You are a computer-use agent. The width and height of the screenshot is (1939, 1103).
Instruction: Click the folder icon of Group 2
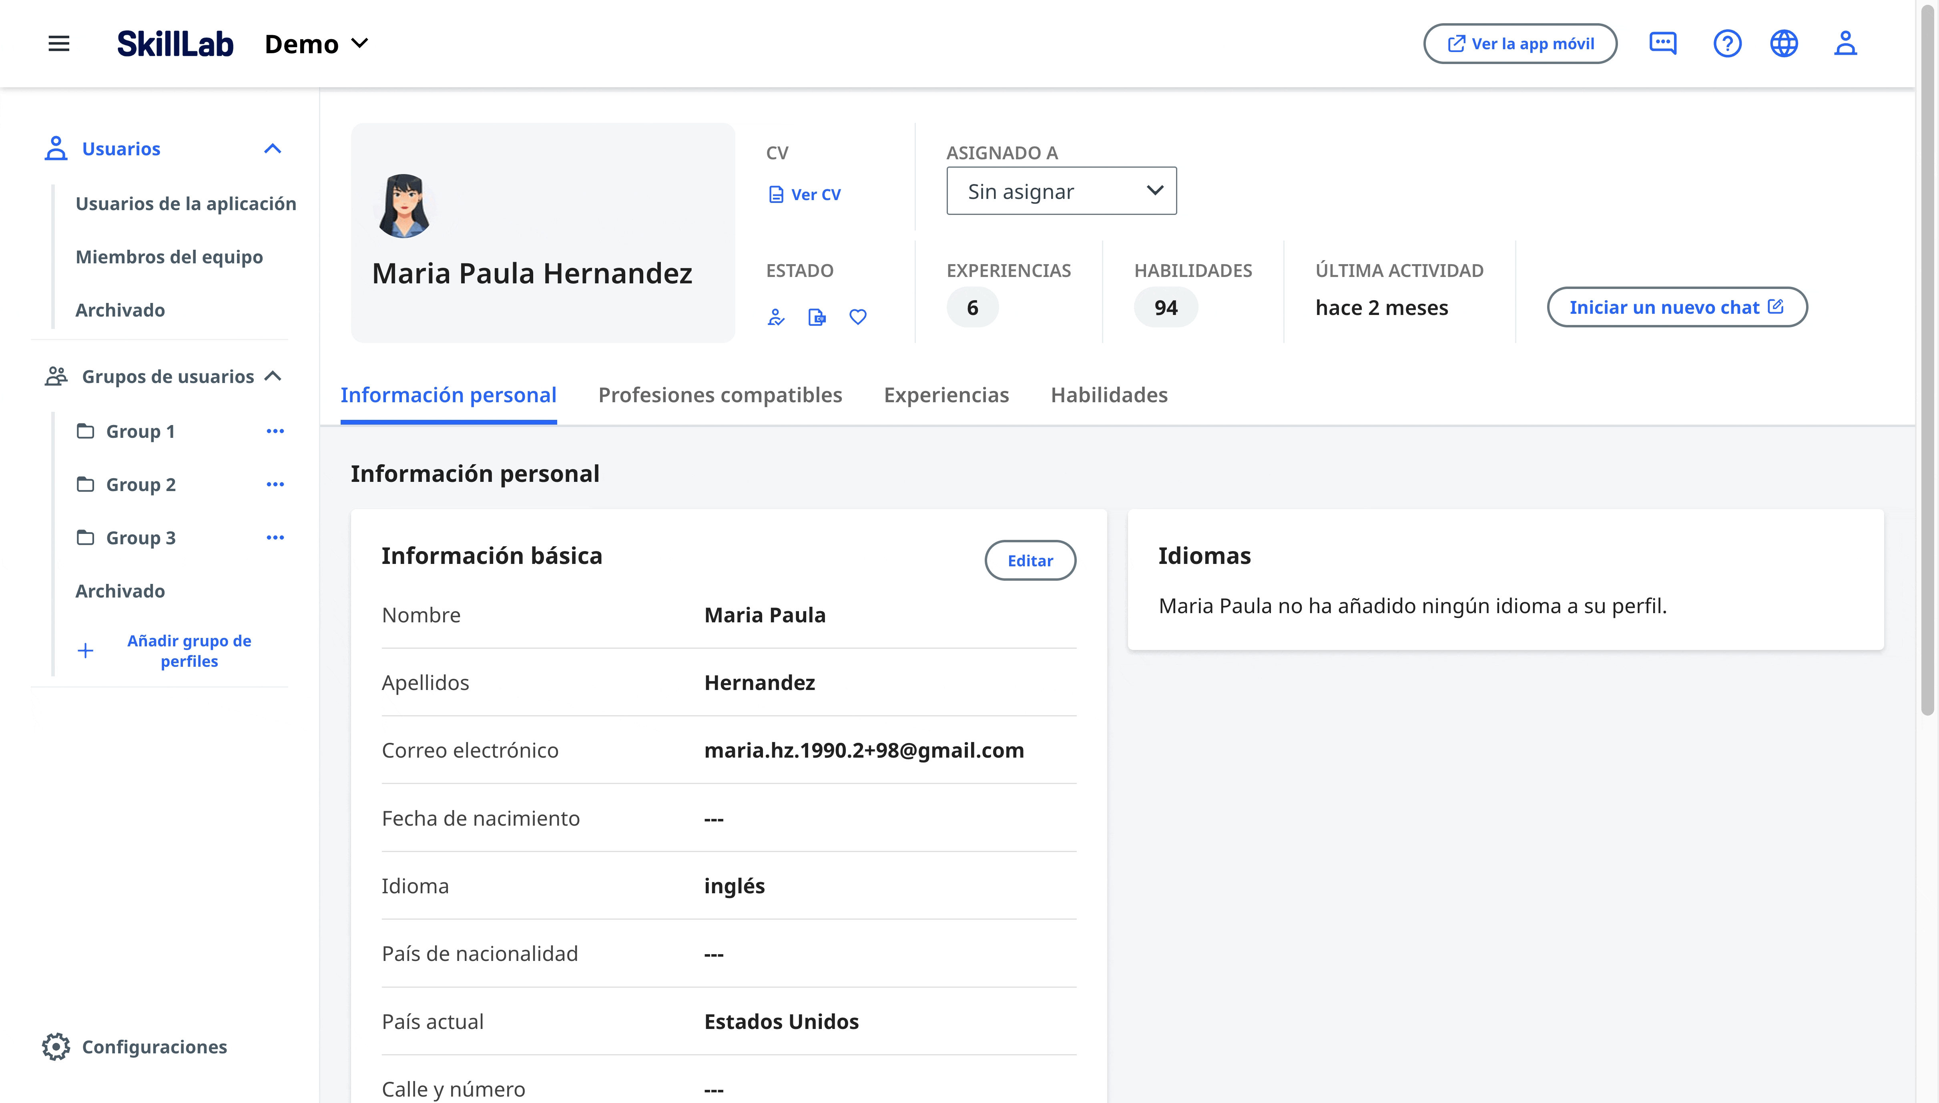[x=85, y=484]
